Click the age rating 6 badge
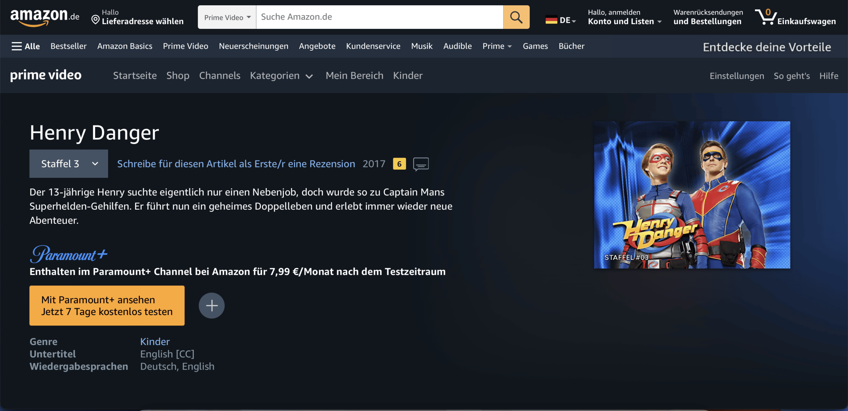Viewport: 848px width, 411px height. click(399, 164)
